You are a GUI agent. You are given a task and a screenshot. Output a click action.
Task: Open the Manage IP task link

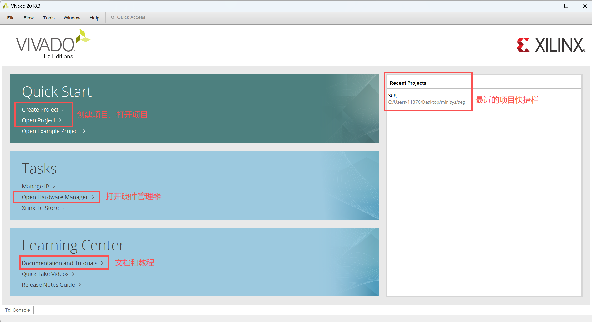(35, 186)
